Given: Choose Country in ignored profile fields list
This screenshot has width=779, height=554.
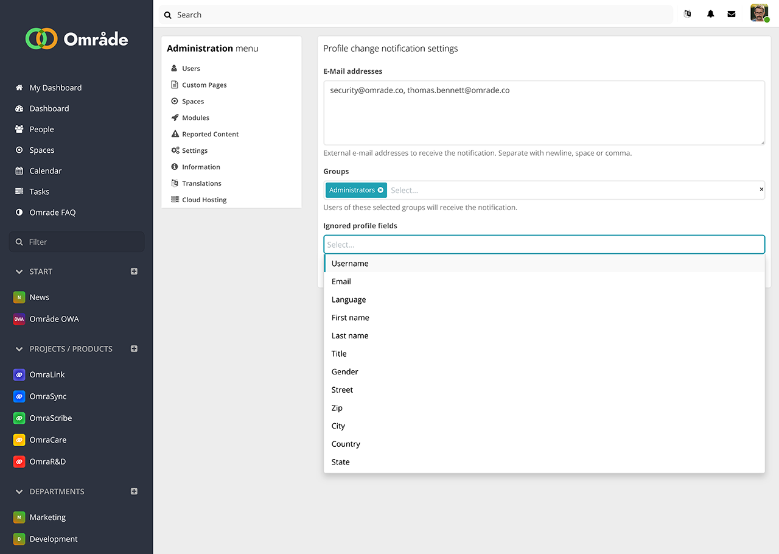Looking at the screenshot, I should (346, 444).
